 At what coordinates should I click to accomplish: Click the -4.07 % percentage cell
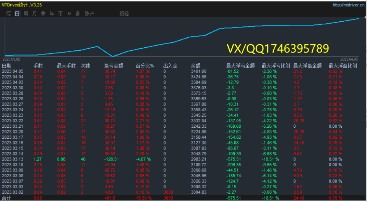(x=143, y=159)
